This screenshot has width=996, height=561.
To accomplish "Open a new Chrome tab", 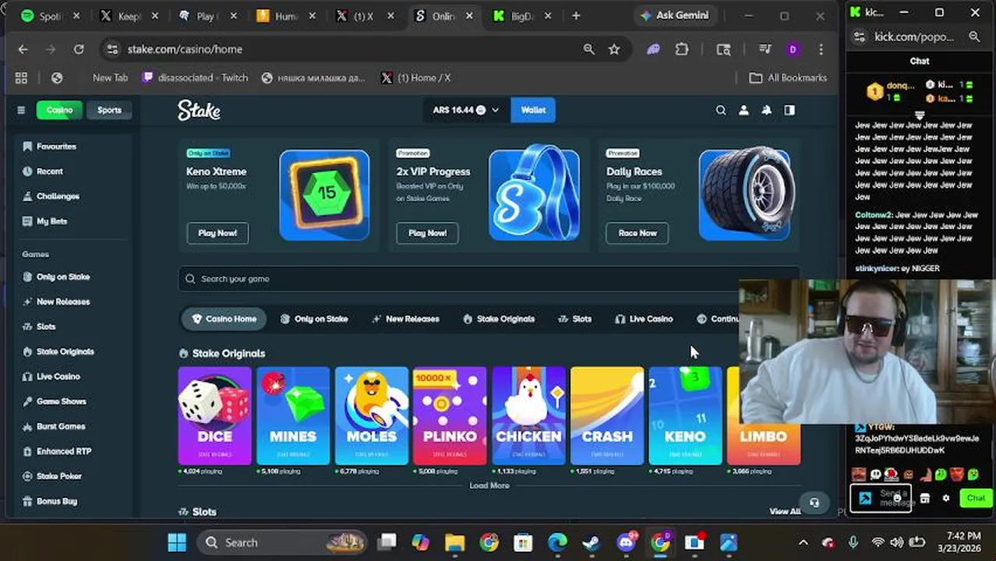I will pyautogui.click(x=576, y=16).
